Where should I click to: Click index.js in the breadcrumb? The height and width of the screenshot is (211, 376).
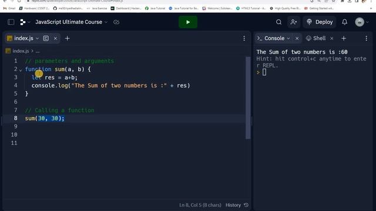(x=21, y=51)
